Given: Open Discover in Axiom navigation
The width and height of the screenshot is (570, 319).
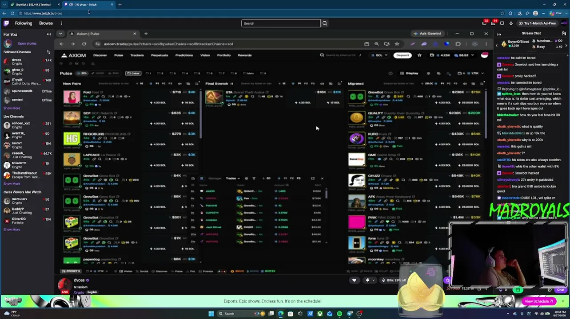Looking at the screenshot, I should pyautogui.click(x=100, y=55).
